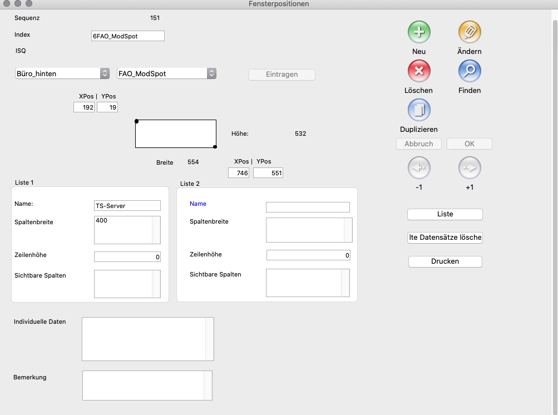Click the Datensätze löschen button

[x=445, y=238]
